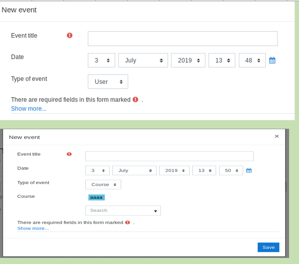This screenshot has width=299, height=264.
Task: Open the minute dropdown showing 50
Action: [231, 170]
